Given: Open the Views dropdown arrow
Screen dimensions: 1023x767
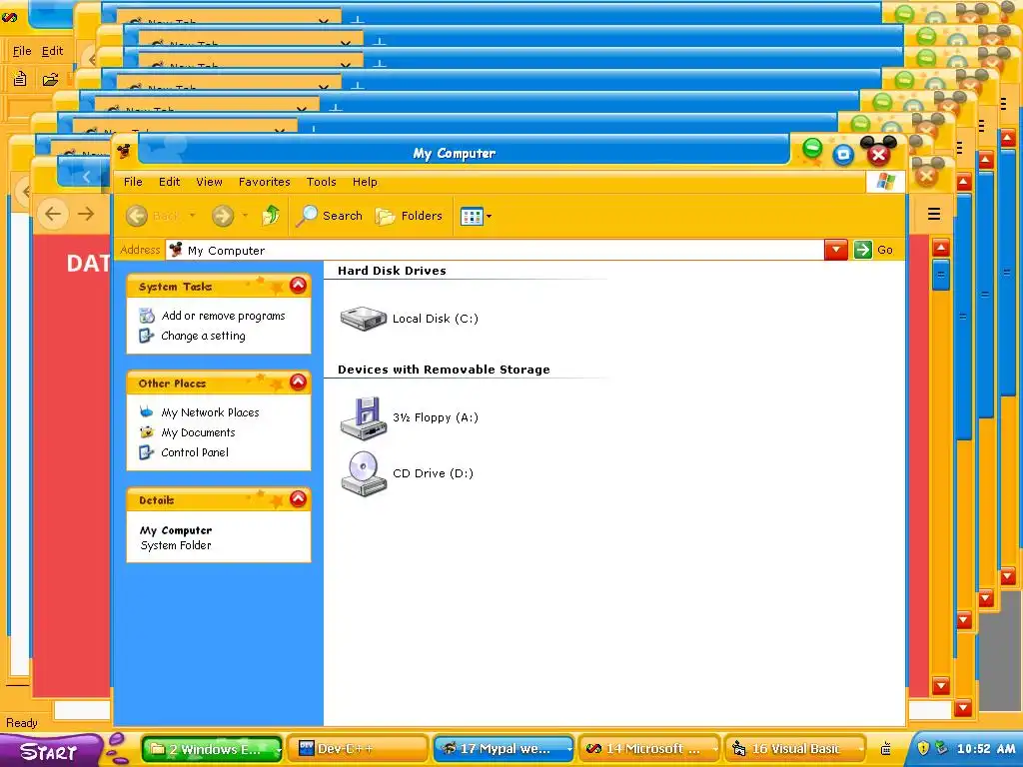Looking at the screenshot, I should click(x=490, y=217).
